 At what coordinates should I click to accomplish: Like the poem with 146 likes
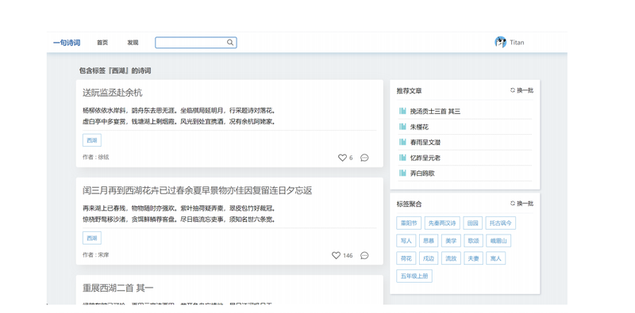click(x=336, y=256)
